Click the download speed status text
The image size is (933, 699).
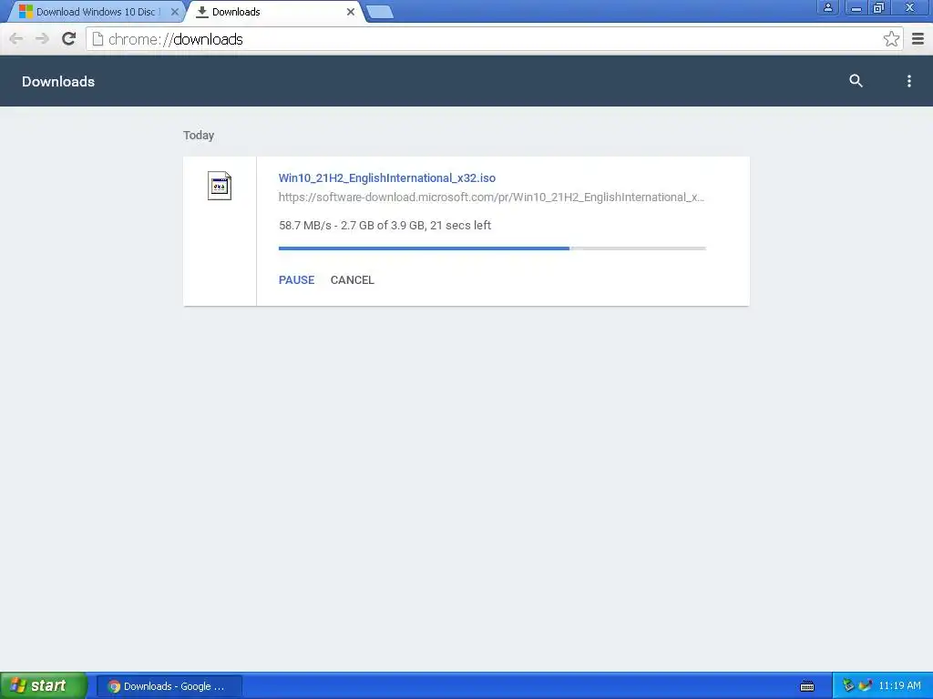tap(384, 226)
